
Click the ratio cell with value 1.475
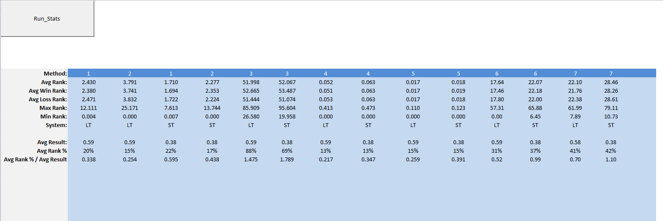[251, 159]
